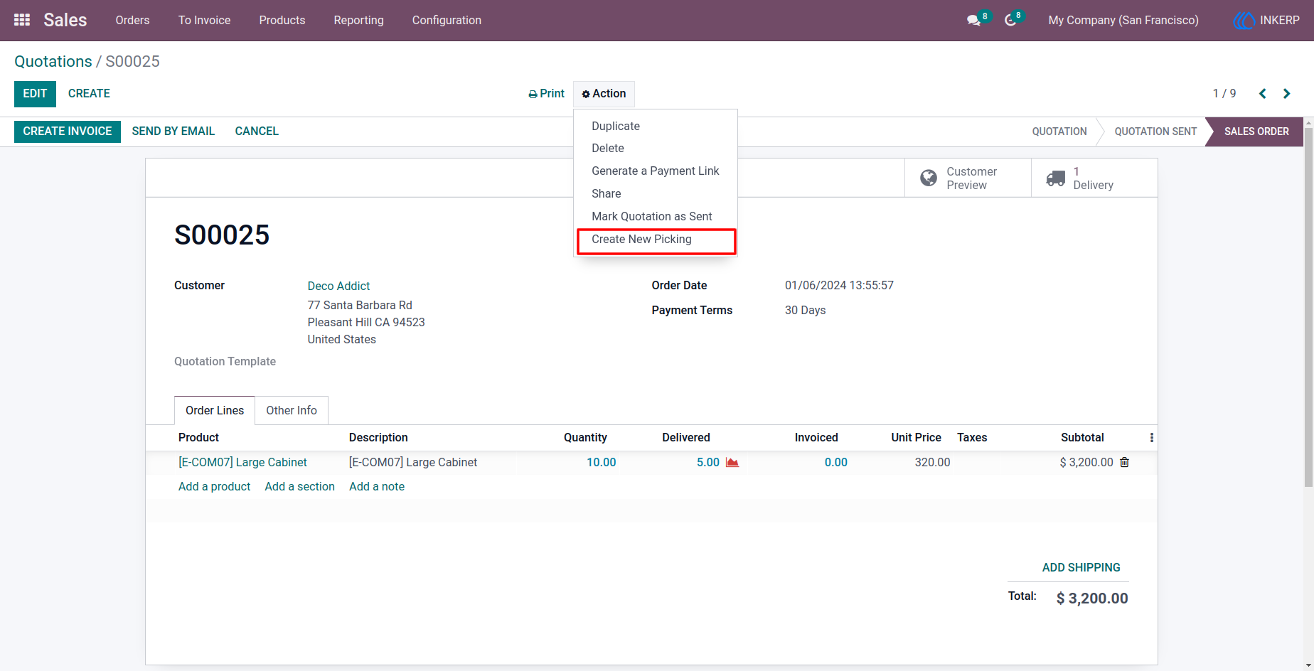Delete the Large Cabinet order line

[x=1124, y=462]
